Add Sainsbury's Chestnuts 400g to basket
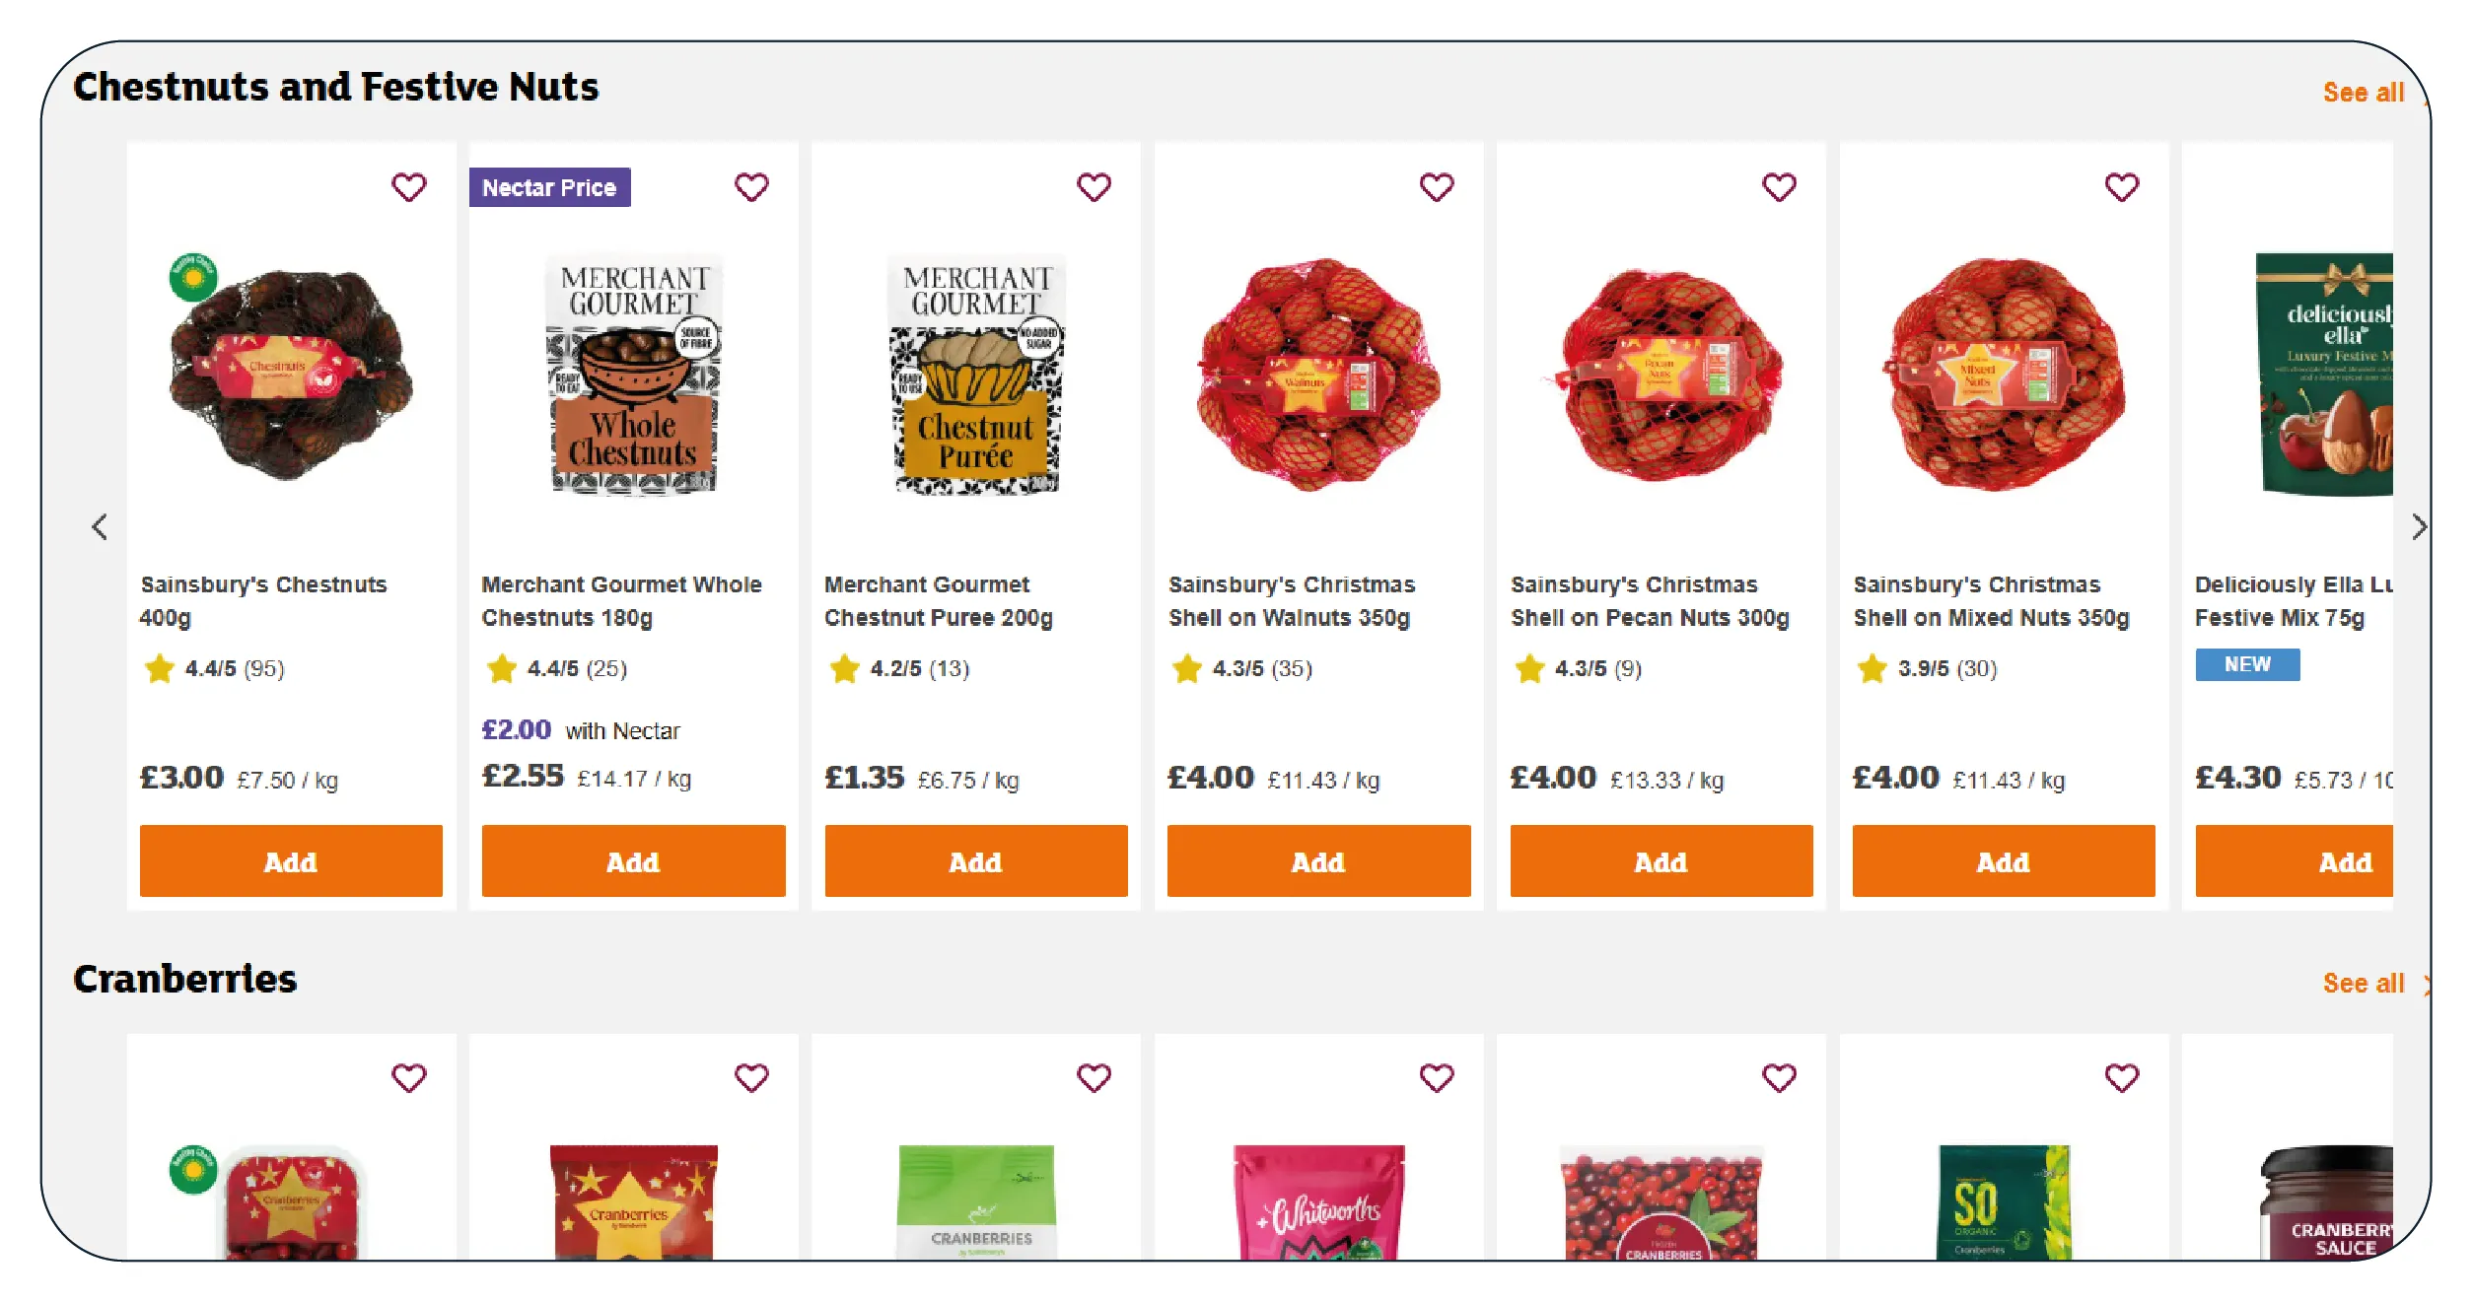Screen dimensions: 2474x1302 (291, 861)
